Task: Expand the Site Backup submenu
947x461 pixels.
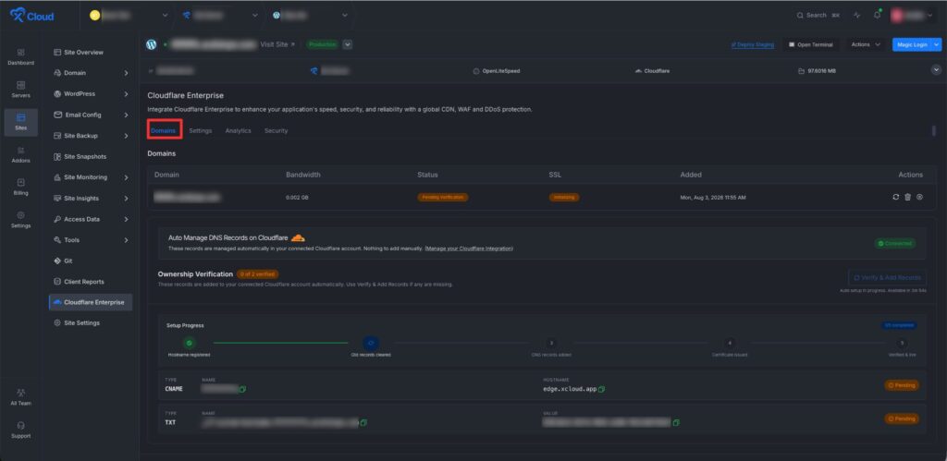Action: coord(91,136)
